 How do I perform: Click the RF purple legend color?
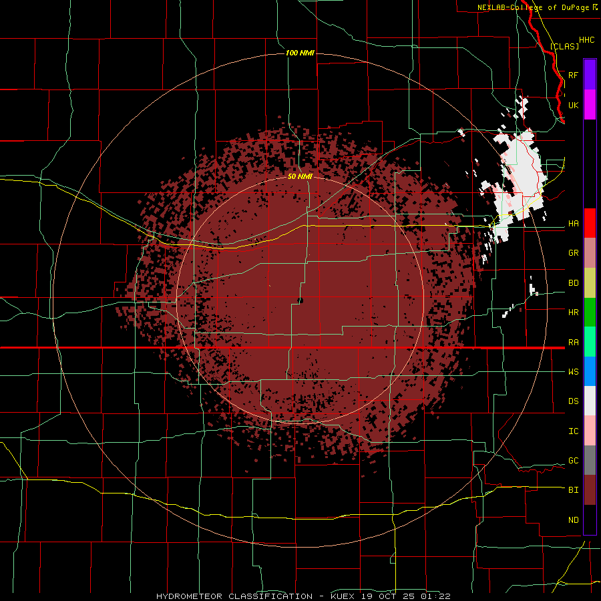(590, 75)
